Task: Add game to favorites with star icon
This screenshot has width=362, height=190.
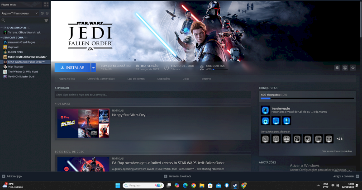Action: 353,67
